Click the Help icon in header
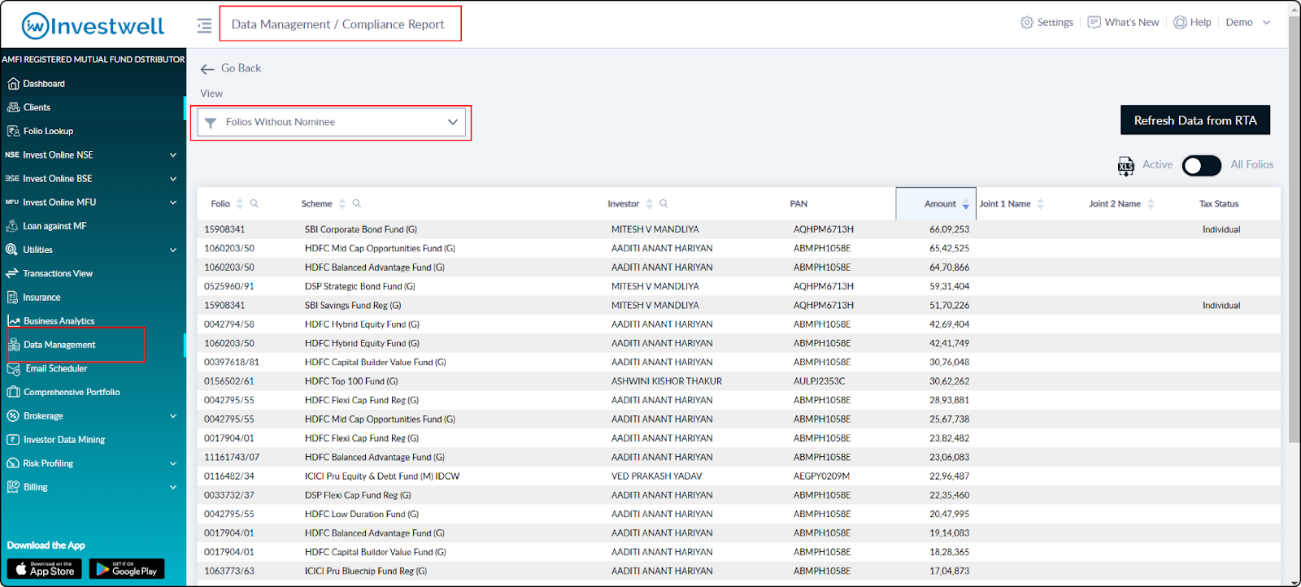 (1180, 23)
